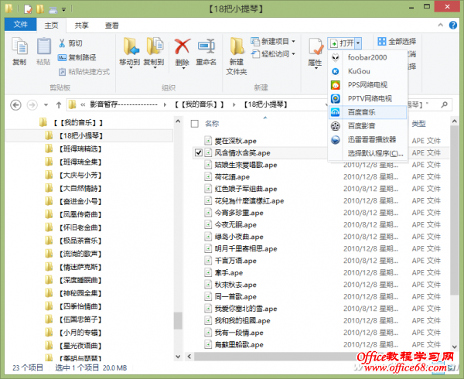464x379 pixels.
Task: Uncheck the 风含情水含笑.ape checkbox
Action: point(198,152)
